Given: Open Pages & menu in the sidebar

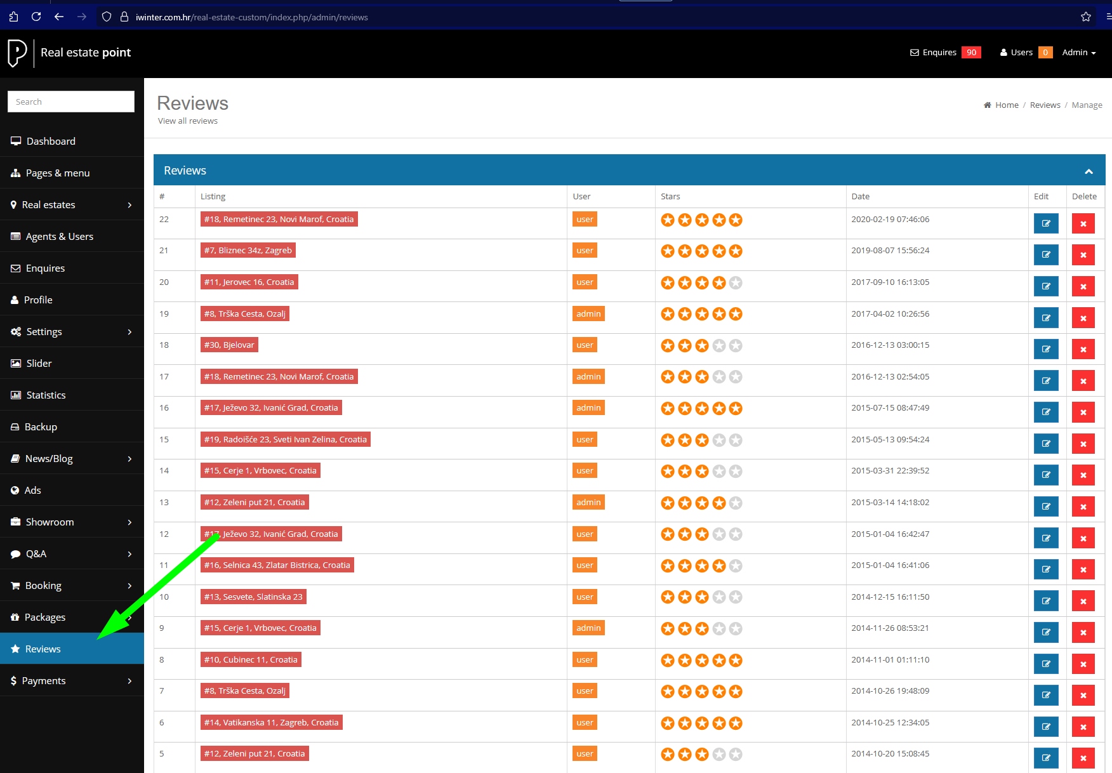Looking at the screenshot, I should click(72, 173).
